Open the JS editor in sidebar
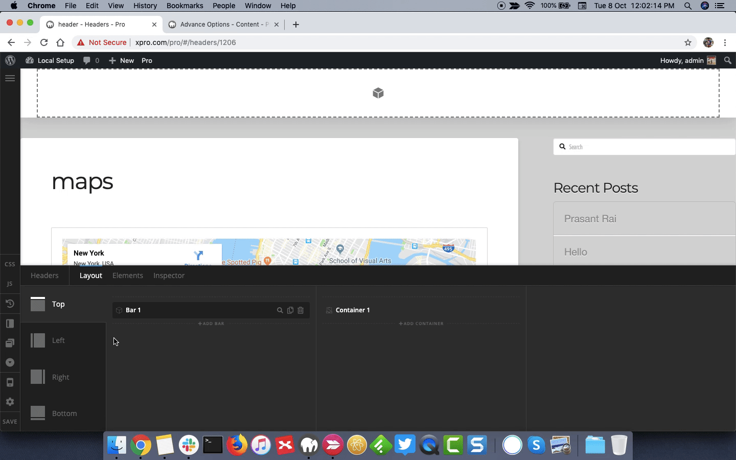Screen dimensions: 736x460 point(10,284)
